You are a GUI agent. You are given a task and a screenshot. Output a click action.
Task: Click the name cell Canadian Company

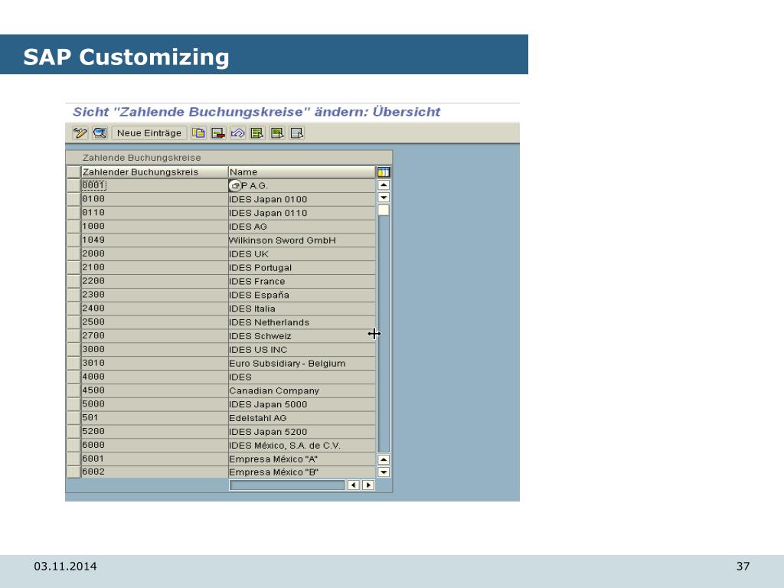tap(302, 390)
